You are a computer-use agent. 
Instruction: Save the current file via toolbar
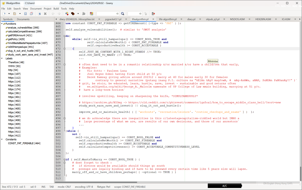click(x=25, y=14)
